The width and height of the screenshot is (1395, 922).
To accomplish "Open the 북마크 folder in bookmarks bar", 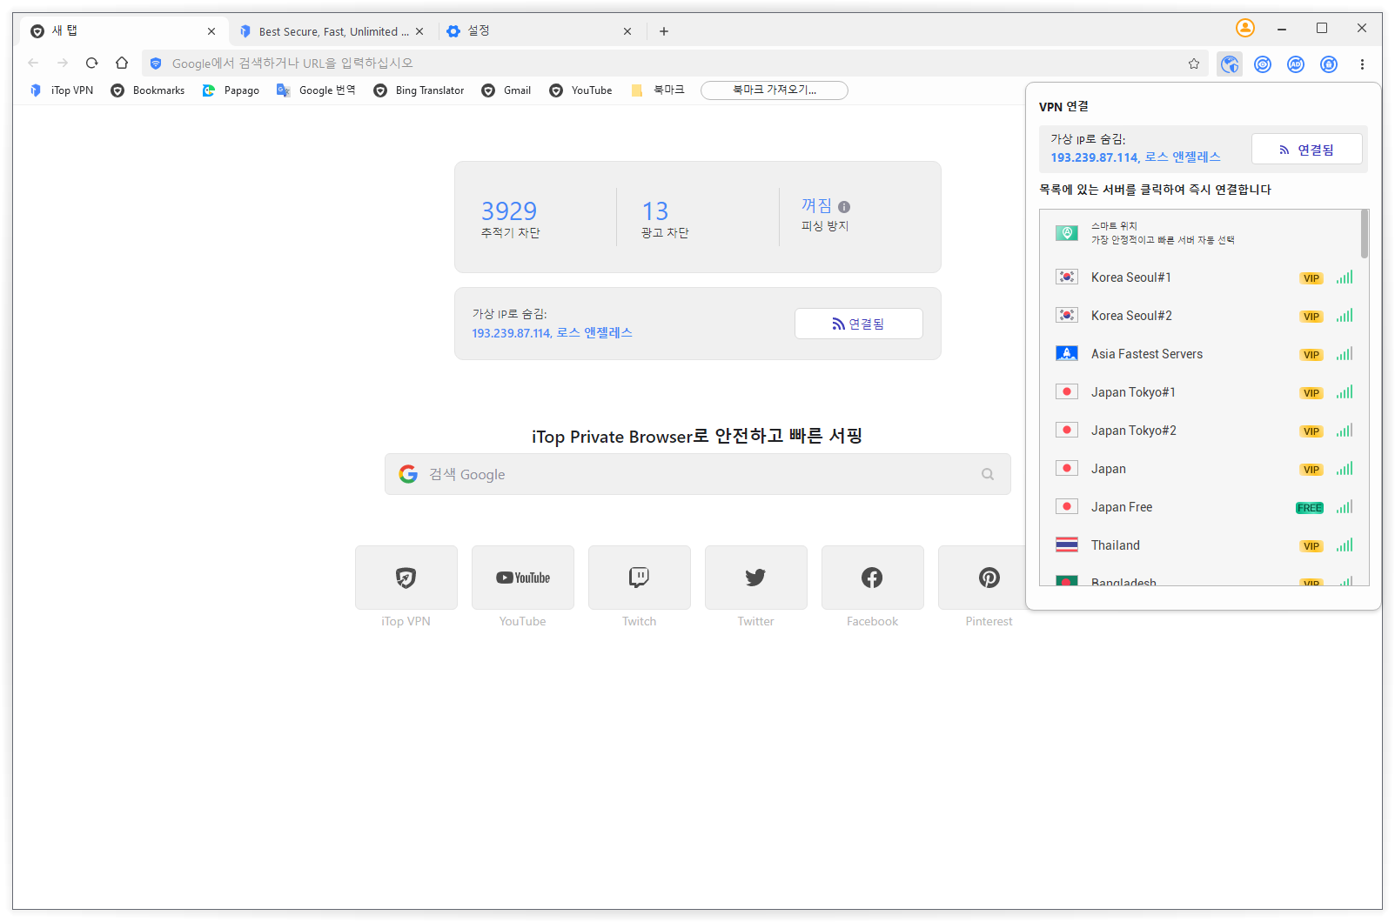I will pos(658,90).
